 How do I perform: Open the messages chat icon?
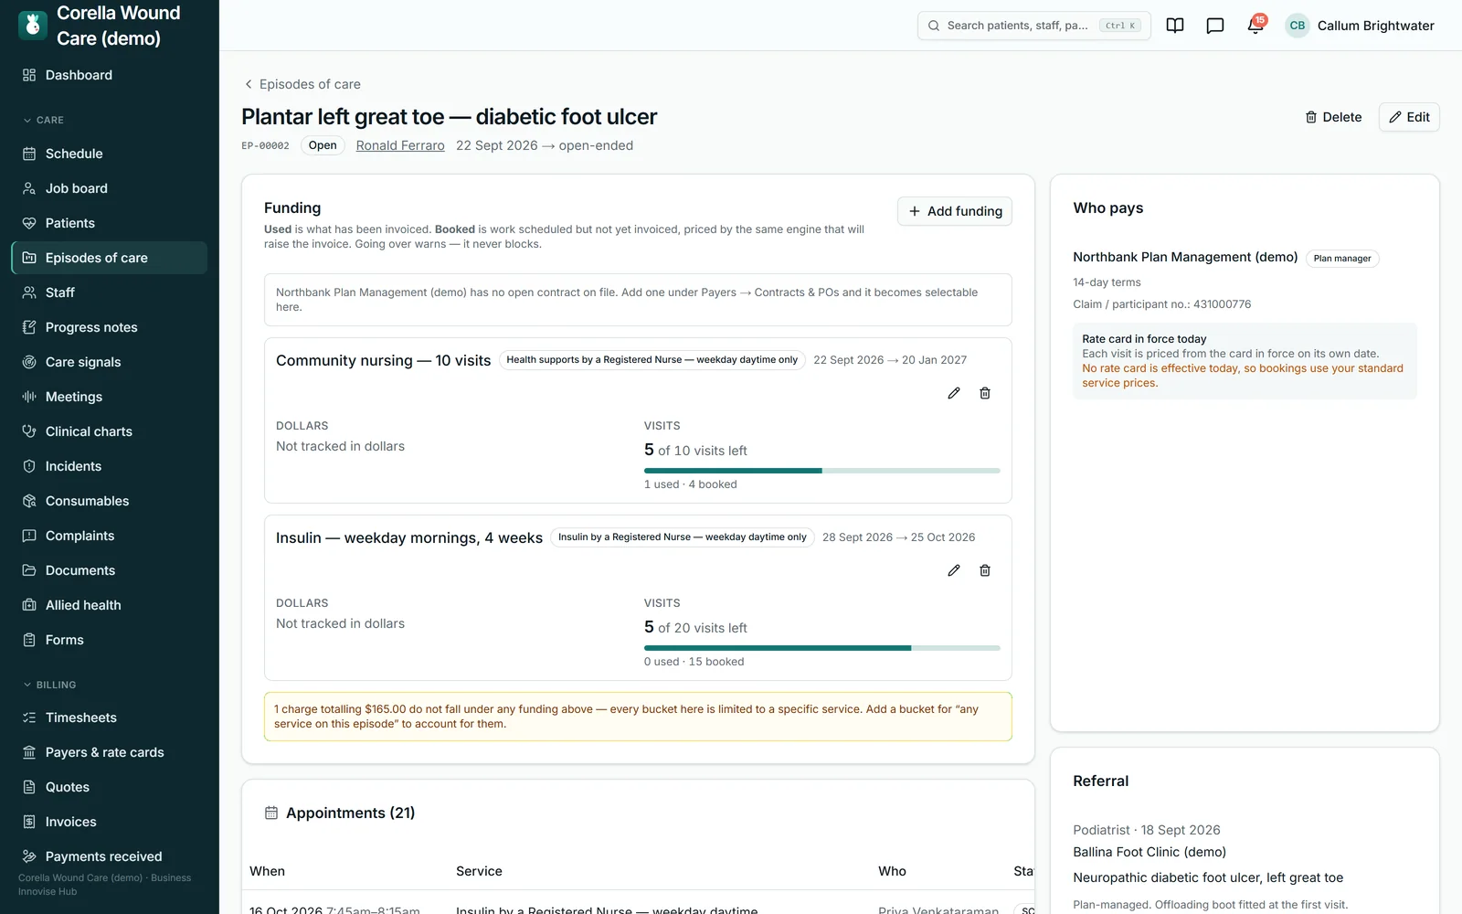[1215, 26]
